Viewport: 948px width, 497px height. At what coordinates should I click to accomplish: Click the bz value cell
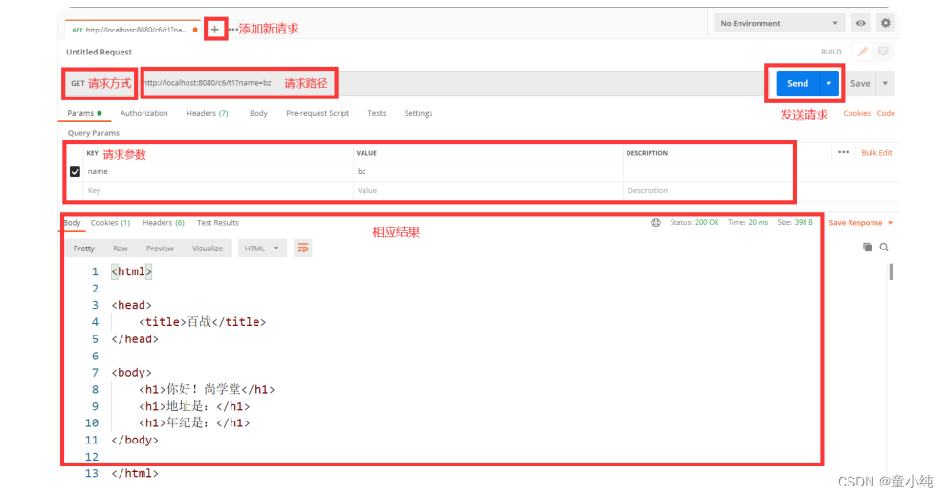[489, 171]
